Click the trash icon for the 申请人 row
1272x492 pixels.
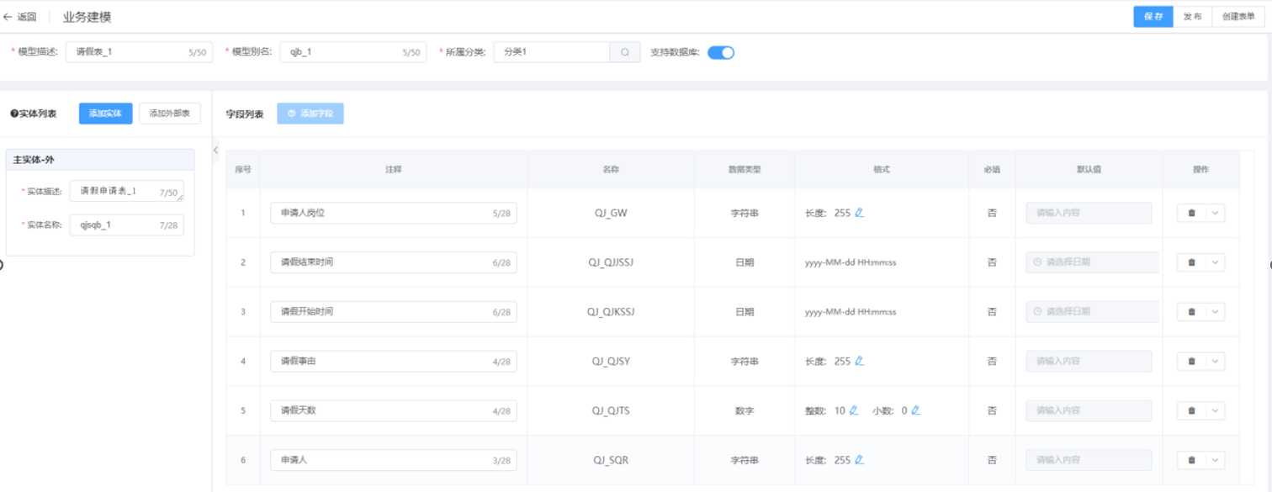click(x=1191, y=460)
